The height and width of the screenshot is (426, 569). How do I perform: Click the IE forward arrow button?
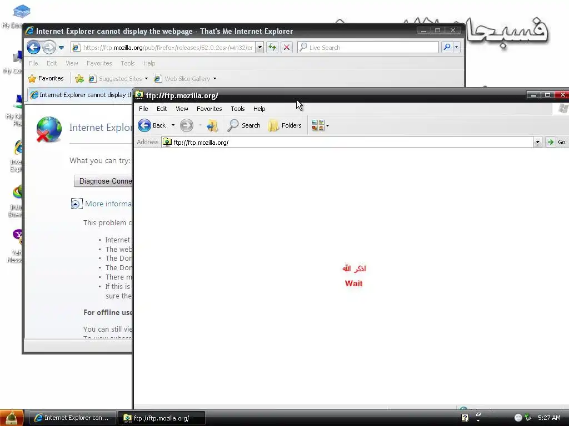[x=49, y=48]
